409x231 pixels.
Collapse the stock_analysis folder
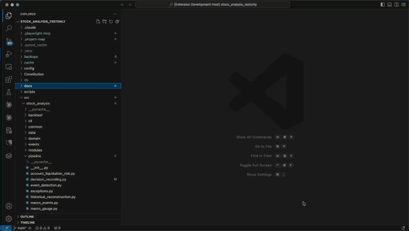68,103
